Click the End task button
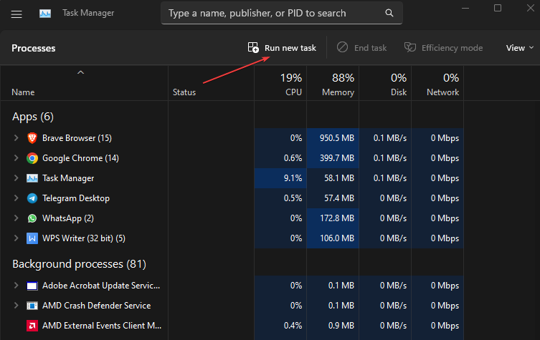The height and width of the screenshot is (340, 540). pyautogui.click(x=361, y=48)
